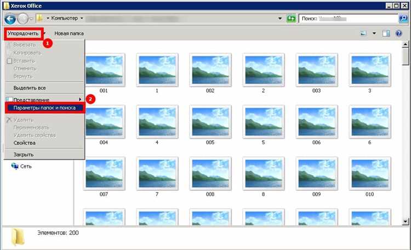Viewport: 411px width, 250px height.
Task: Select image thumbnail named 2
Action: tap(264, 70)
